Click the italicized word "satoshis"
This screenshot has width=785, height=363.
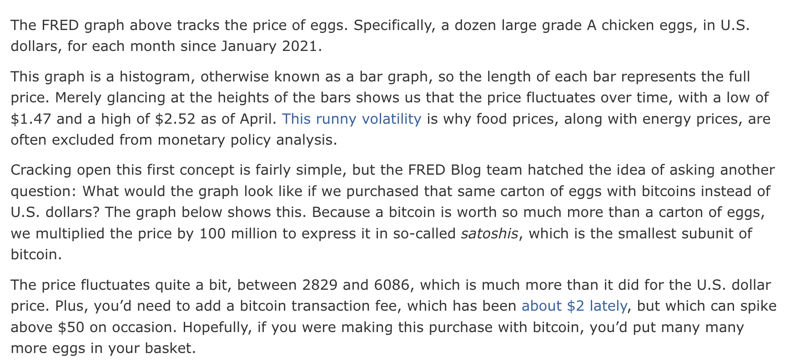(489, 233)
